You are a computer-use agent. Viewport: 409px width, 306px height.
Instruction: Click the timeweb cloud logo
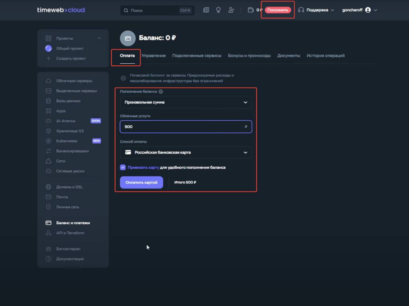[61, 10]
